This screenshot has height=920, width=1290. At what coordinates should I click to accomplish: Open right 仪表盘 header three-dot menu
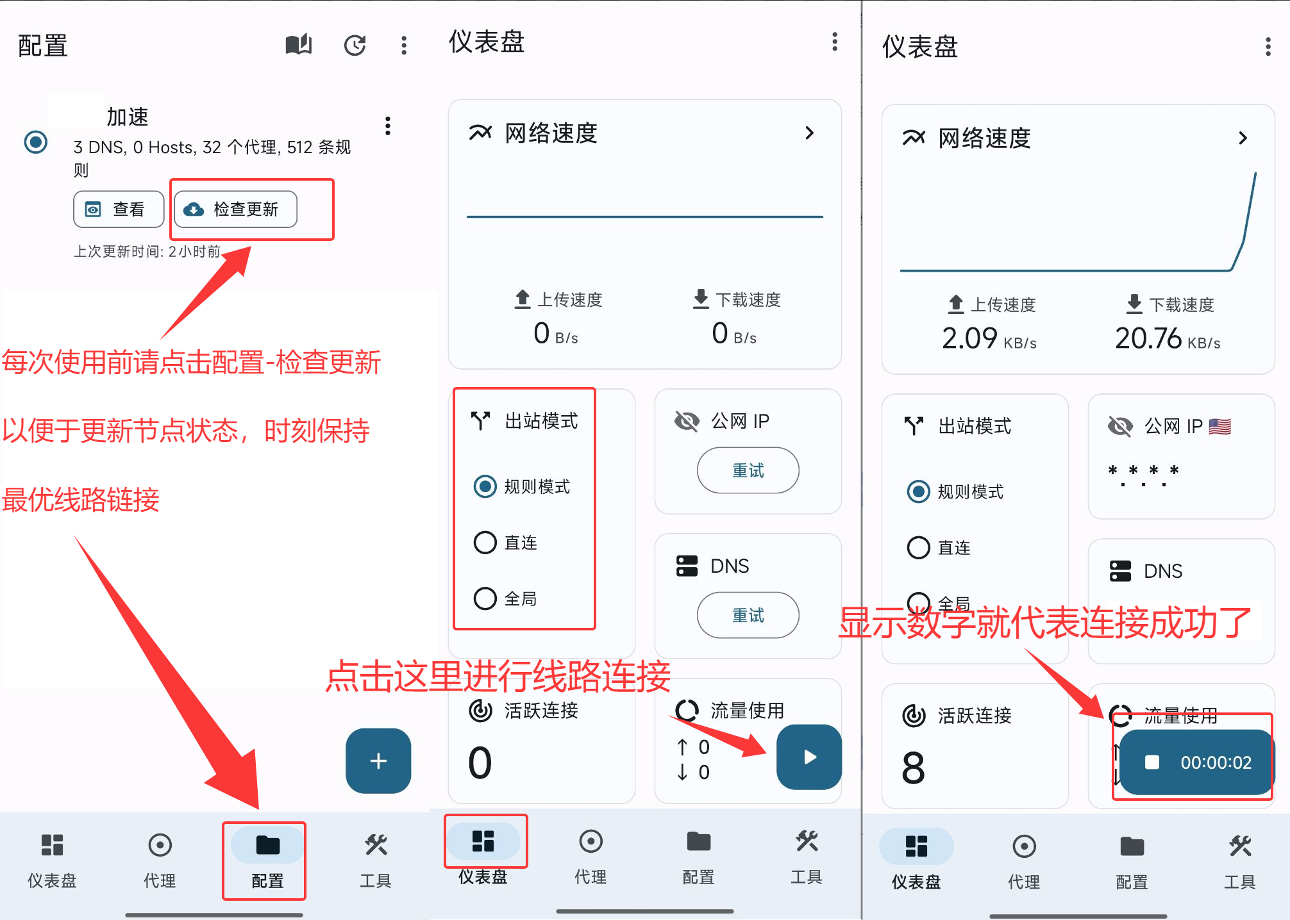click(x=1268, y=47)
